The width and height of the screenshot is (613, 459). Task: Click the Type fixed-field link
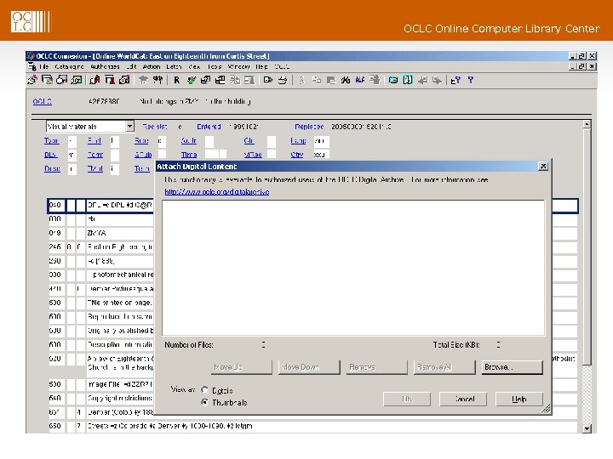click(x=52, y=140)
